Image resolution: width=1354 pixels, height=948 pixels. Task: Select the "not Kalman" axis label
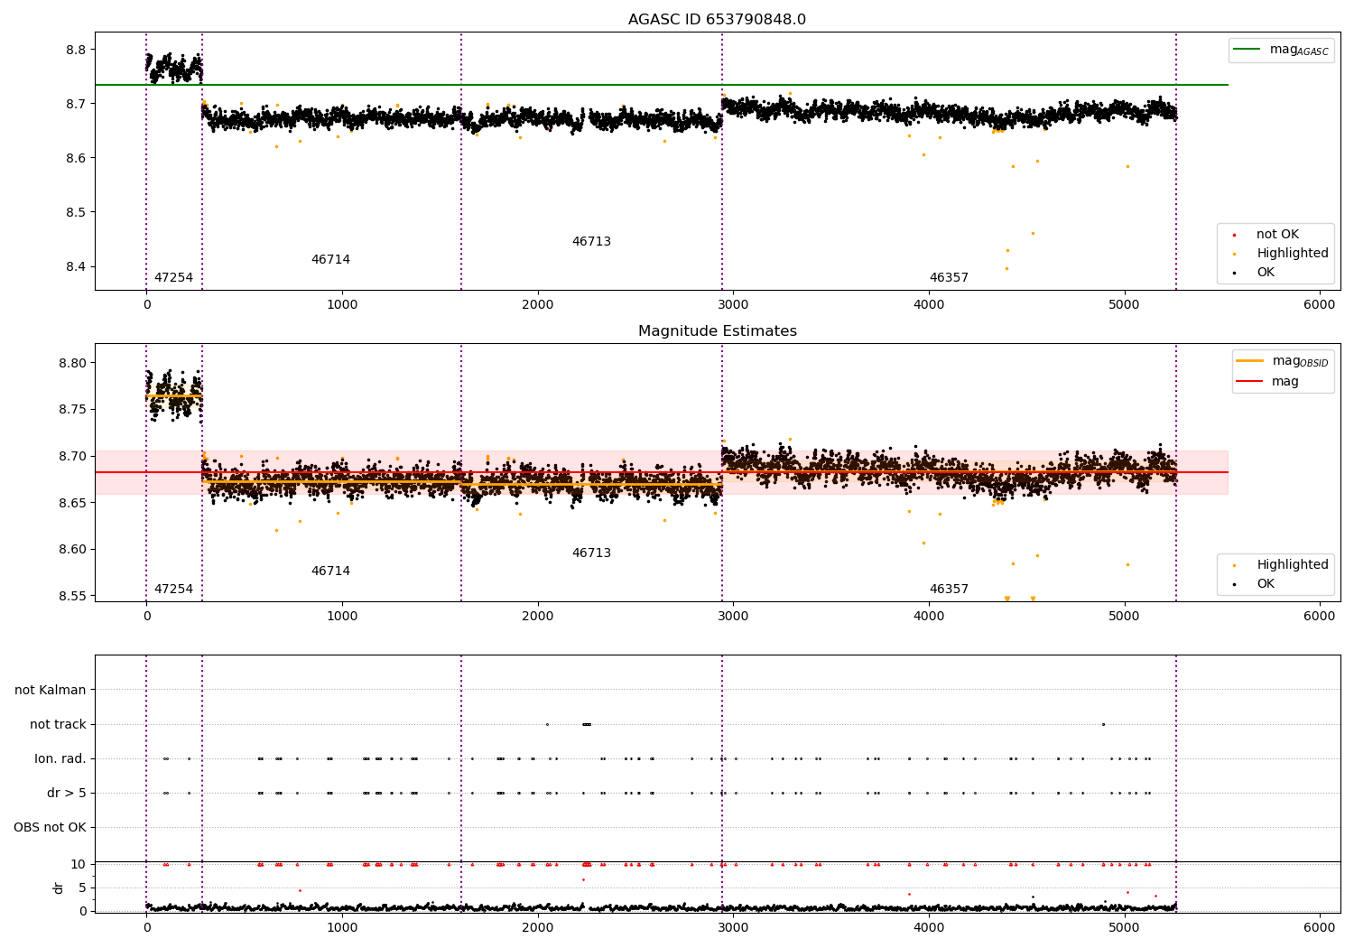pyautogui.click(x=51, y=690)
